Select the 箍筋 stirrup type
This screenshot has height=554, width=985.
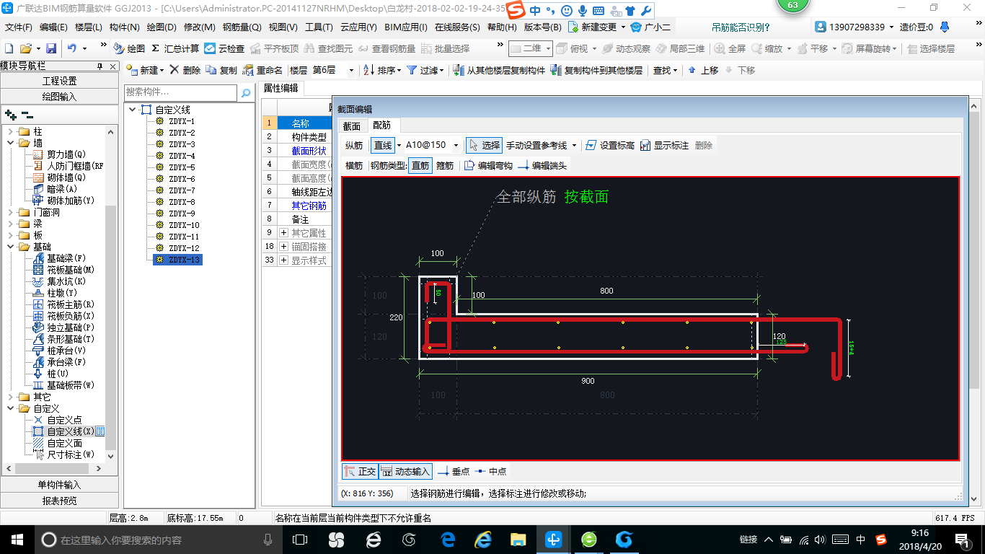pos(445,165)
